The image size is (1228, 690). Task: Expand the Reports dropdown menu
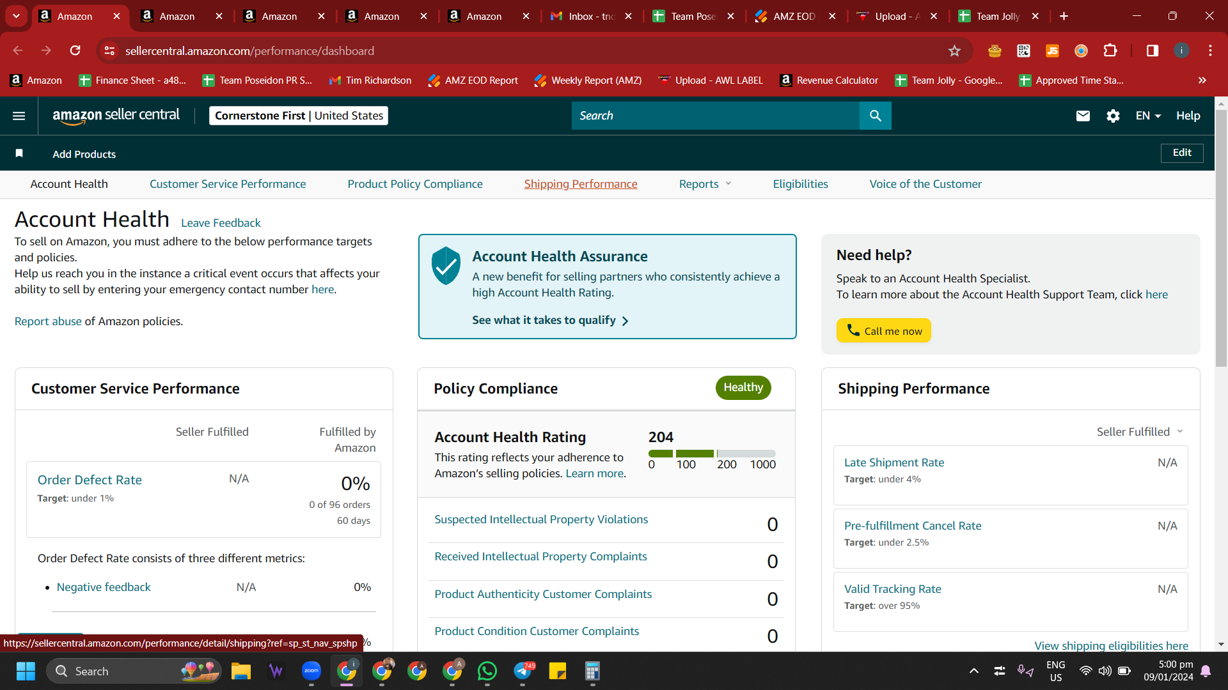point(705,184)
